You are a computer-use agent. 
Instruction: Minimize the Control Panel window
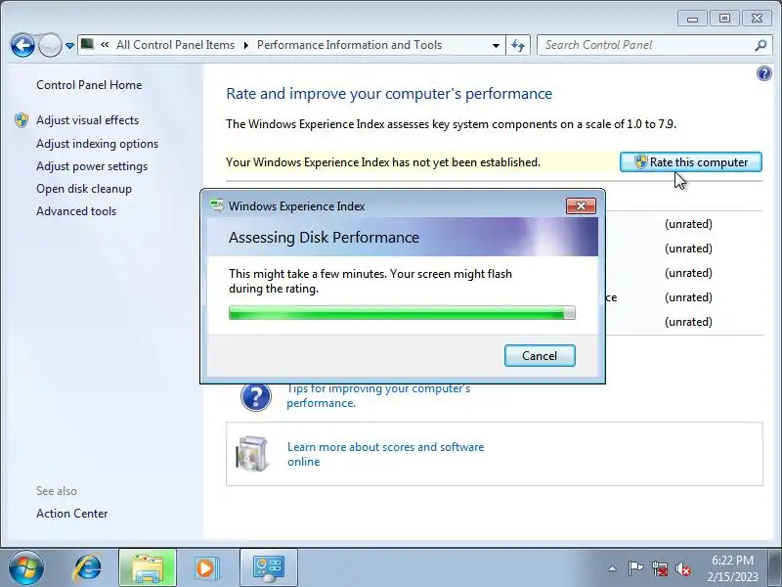(692, 19)
